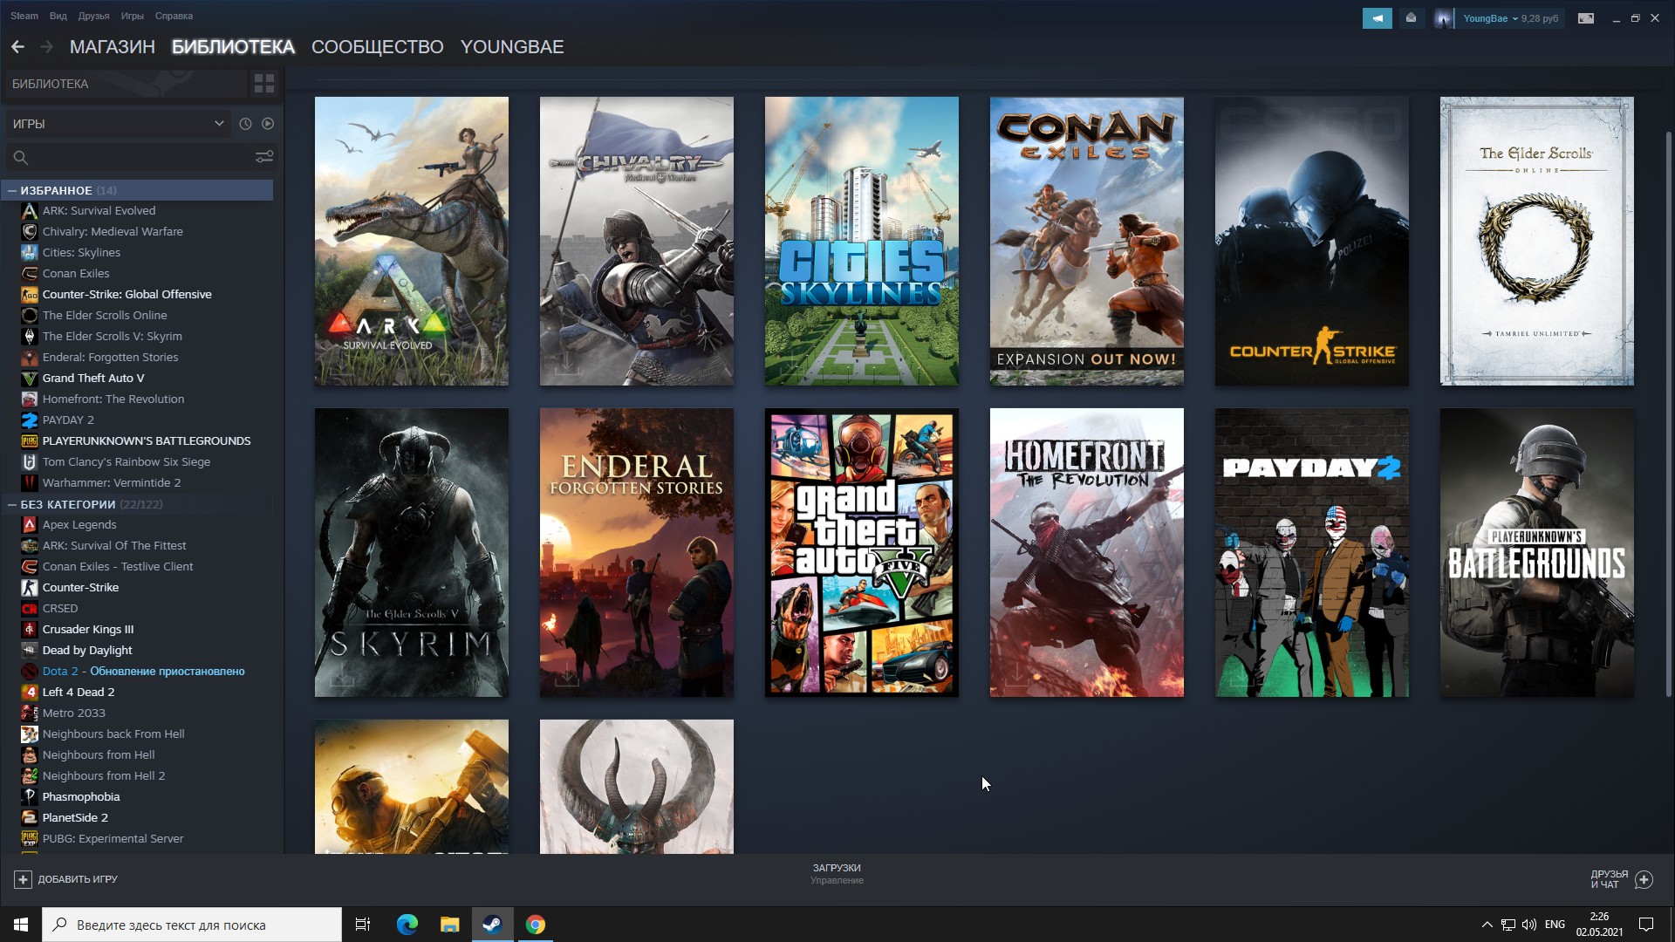Open the Игры menu
1675x942 pixels.
pos(133,16)
